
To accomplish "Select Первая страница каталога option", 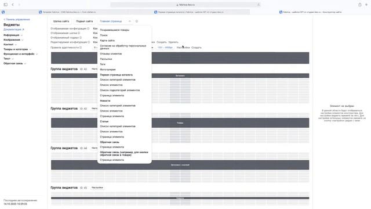I will [116, 75].
